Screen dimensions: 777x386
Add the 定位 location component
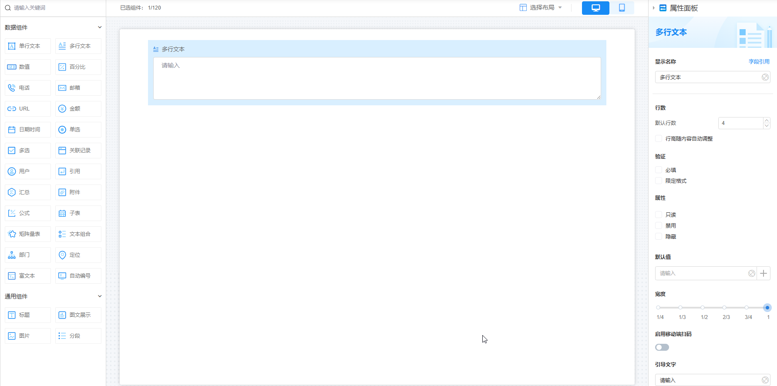78,255
